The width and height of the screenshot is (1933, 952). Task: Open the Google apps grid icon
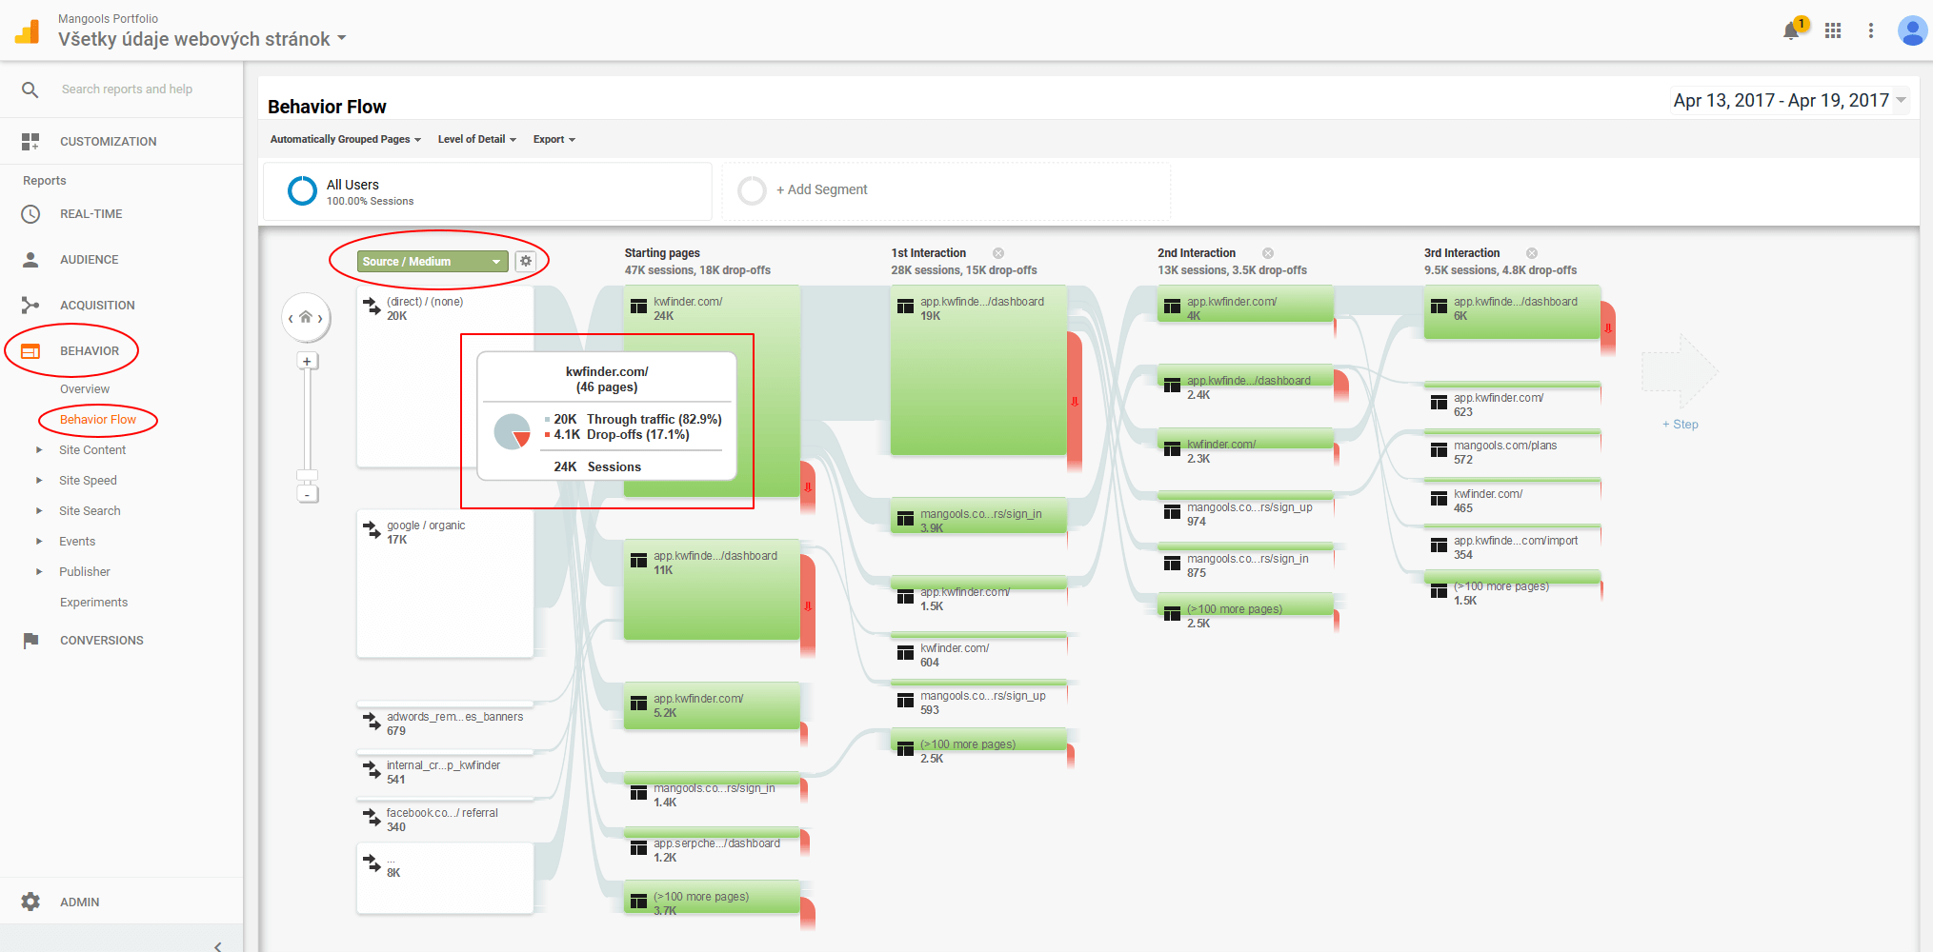pyautogui.click(x=1833, y=31)
